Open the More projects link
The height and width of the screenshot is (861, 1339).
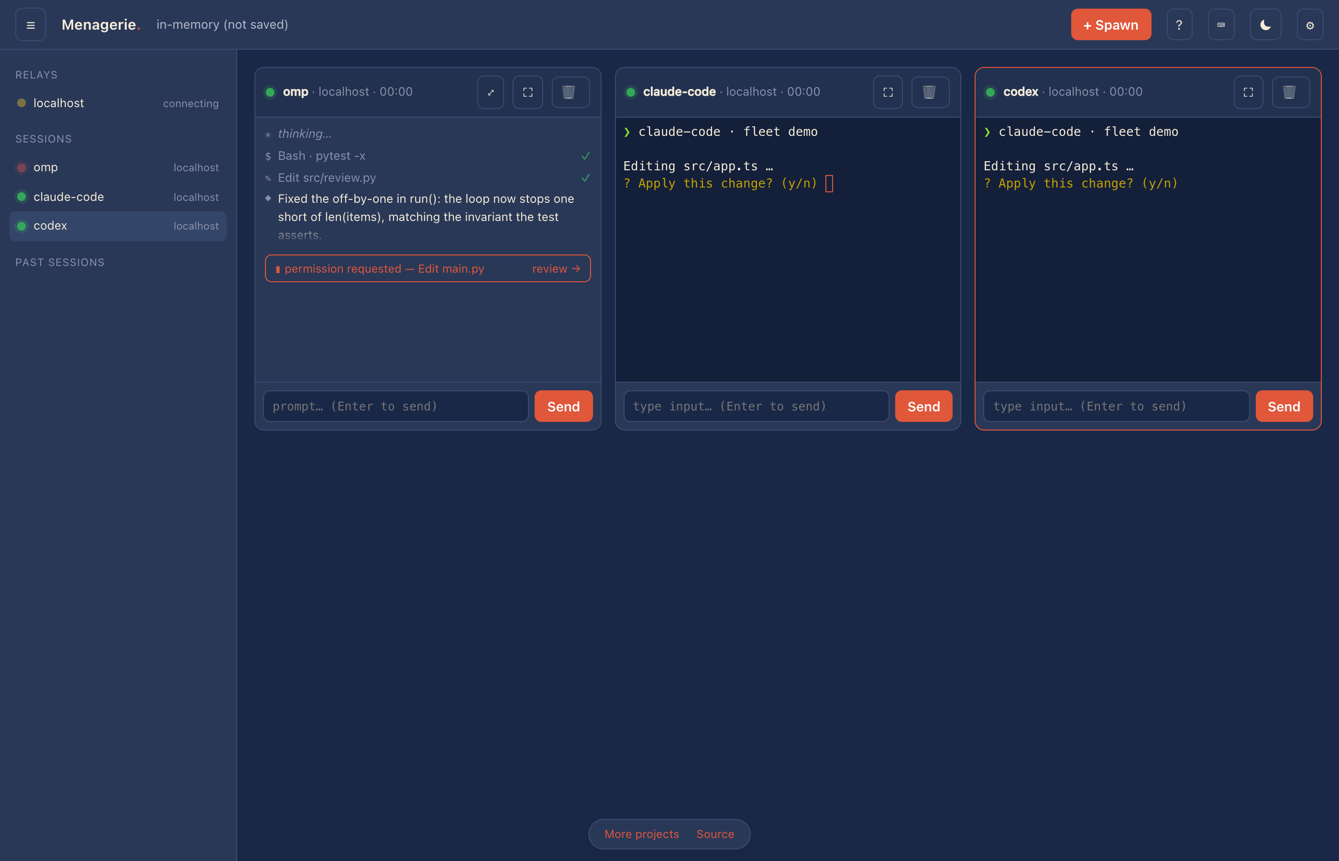point(642,834)
